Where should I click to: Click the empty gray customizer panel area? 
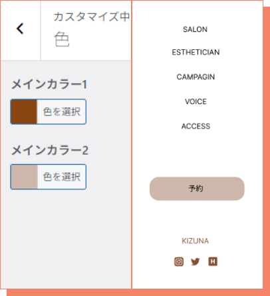(x=66, y=240)
